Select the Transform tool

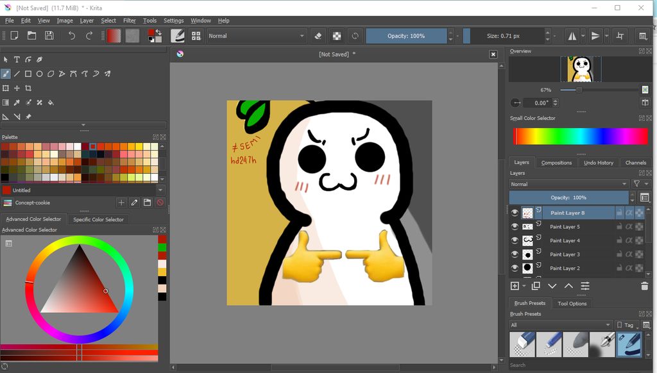[x=5, y=88]
